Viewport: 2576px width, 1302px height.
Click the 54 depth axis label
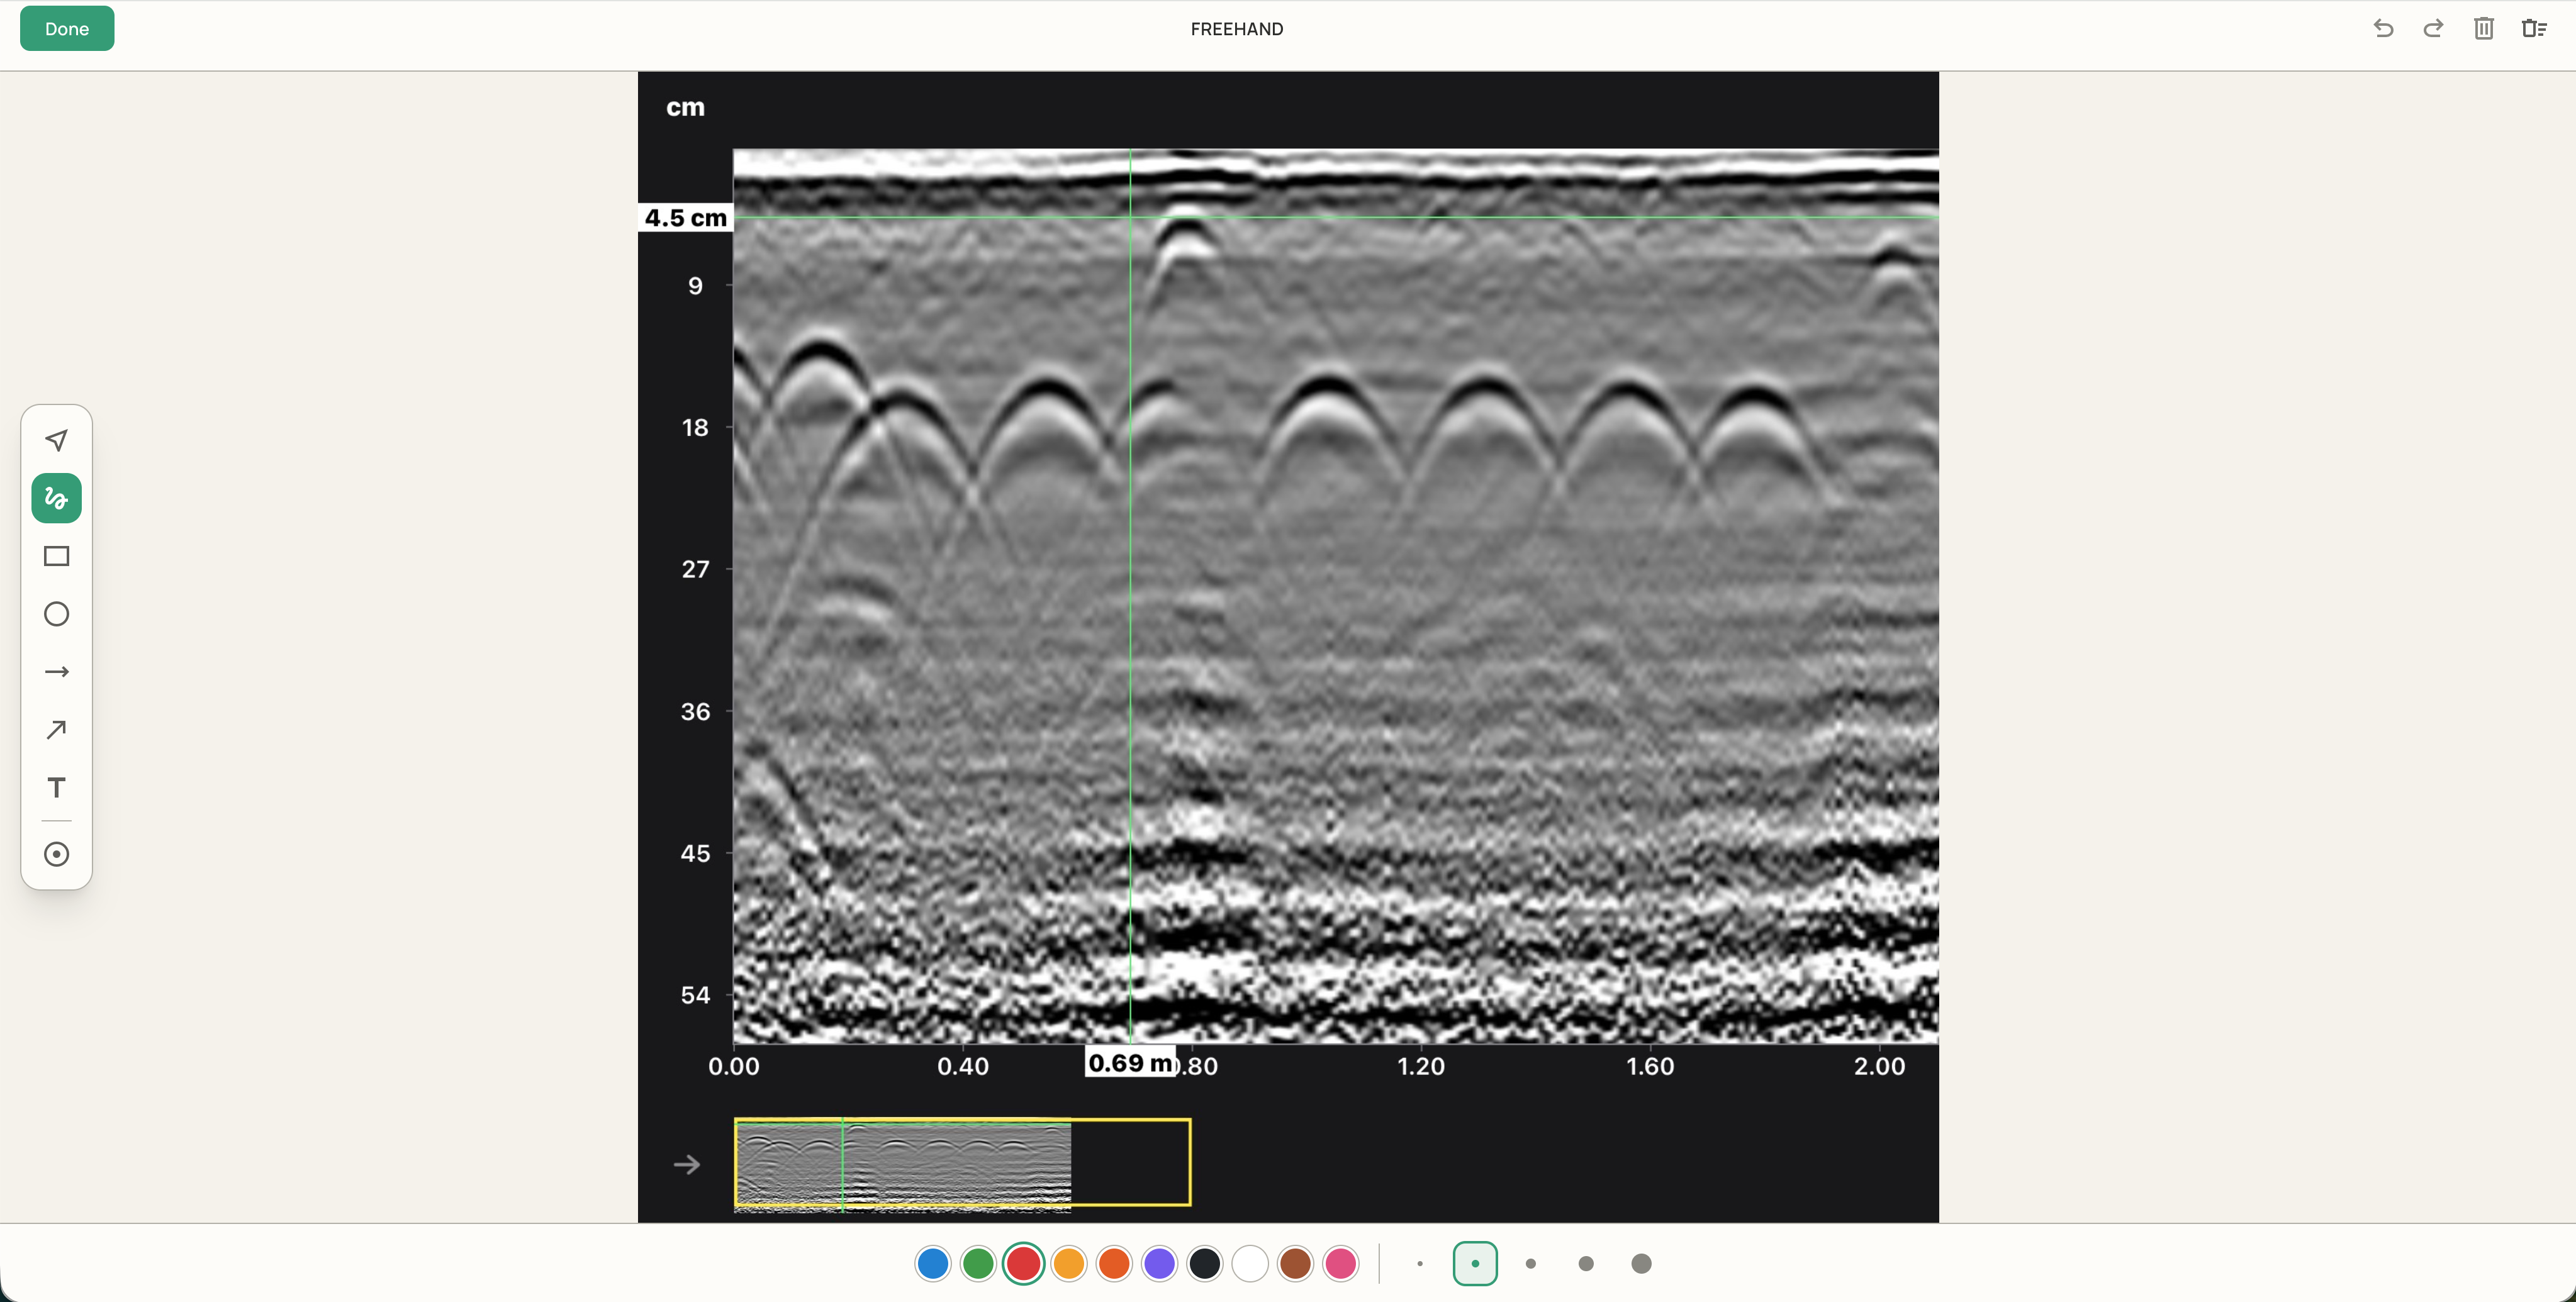(x=695, y=995)
